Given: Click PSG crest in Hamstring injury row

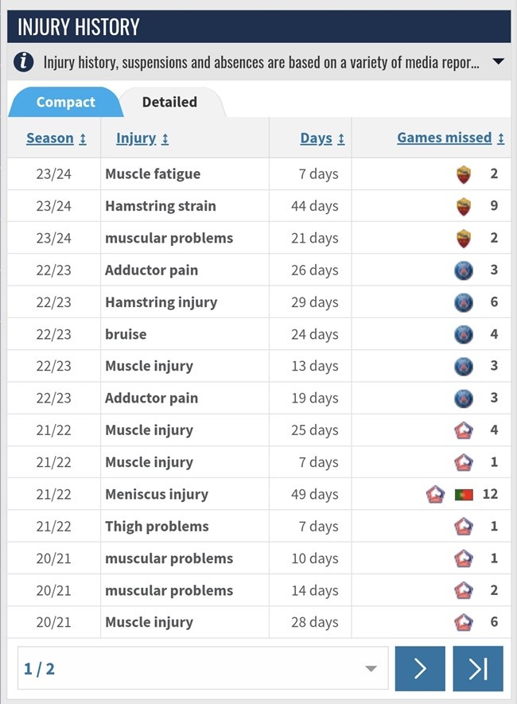Looking at the screenshot, I should coord(464,302).
